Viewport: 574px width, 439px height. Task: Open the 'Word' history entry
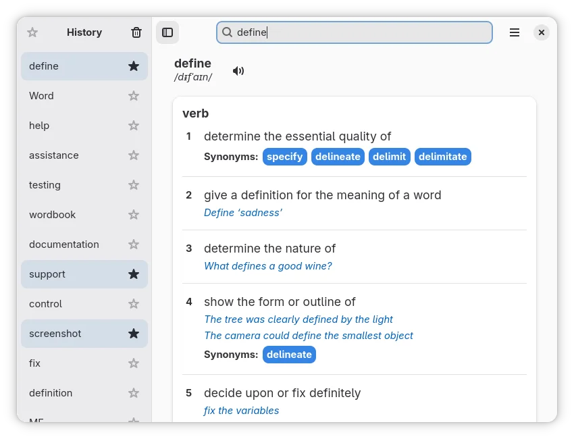click(41, 95)
